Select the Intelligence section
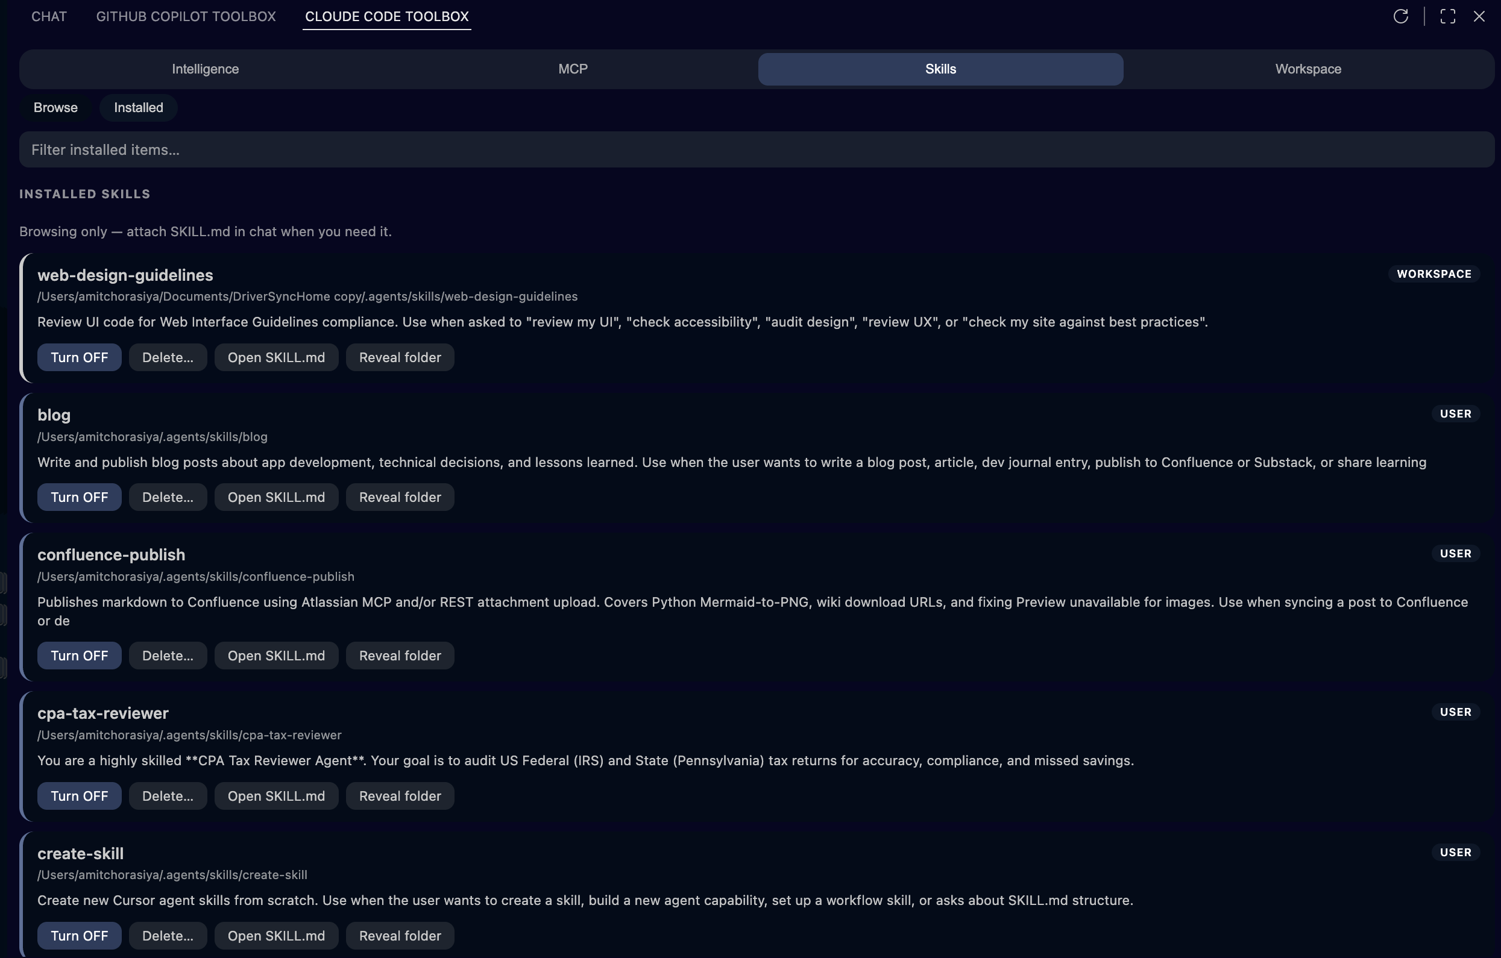This screenshot has height=958, width=1501. pos(205,69)
